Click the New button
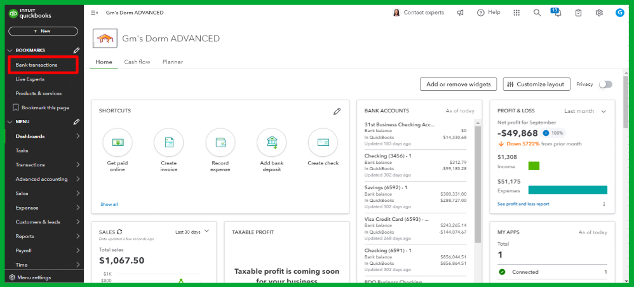Viewport: 634px width, 287px height. pyautogui.click(x=43, y=31)
